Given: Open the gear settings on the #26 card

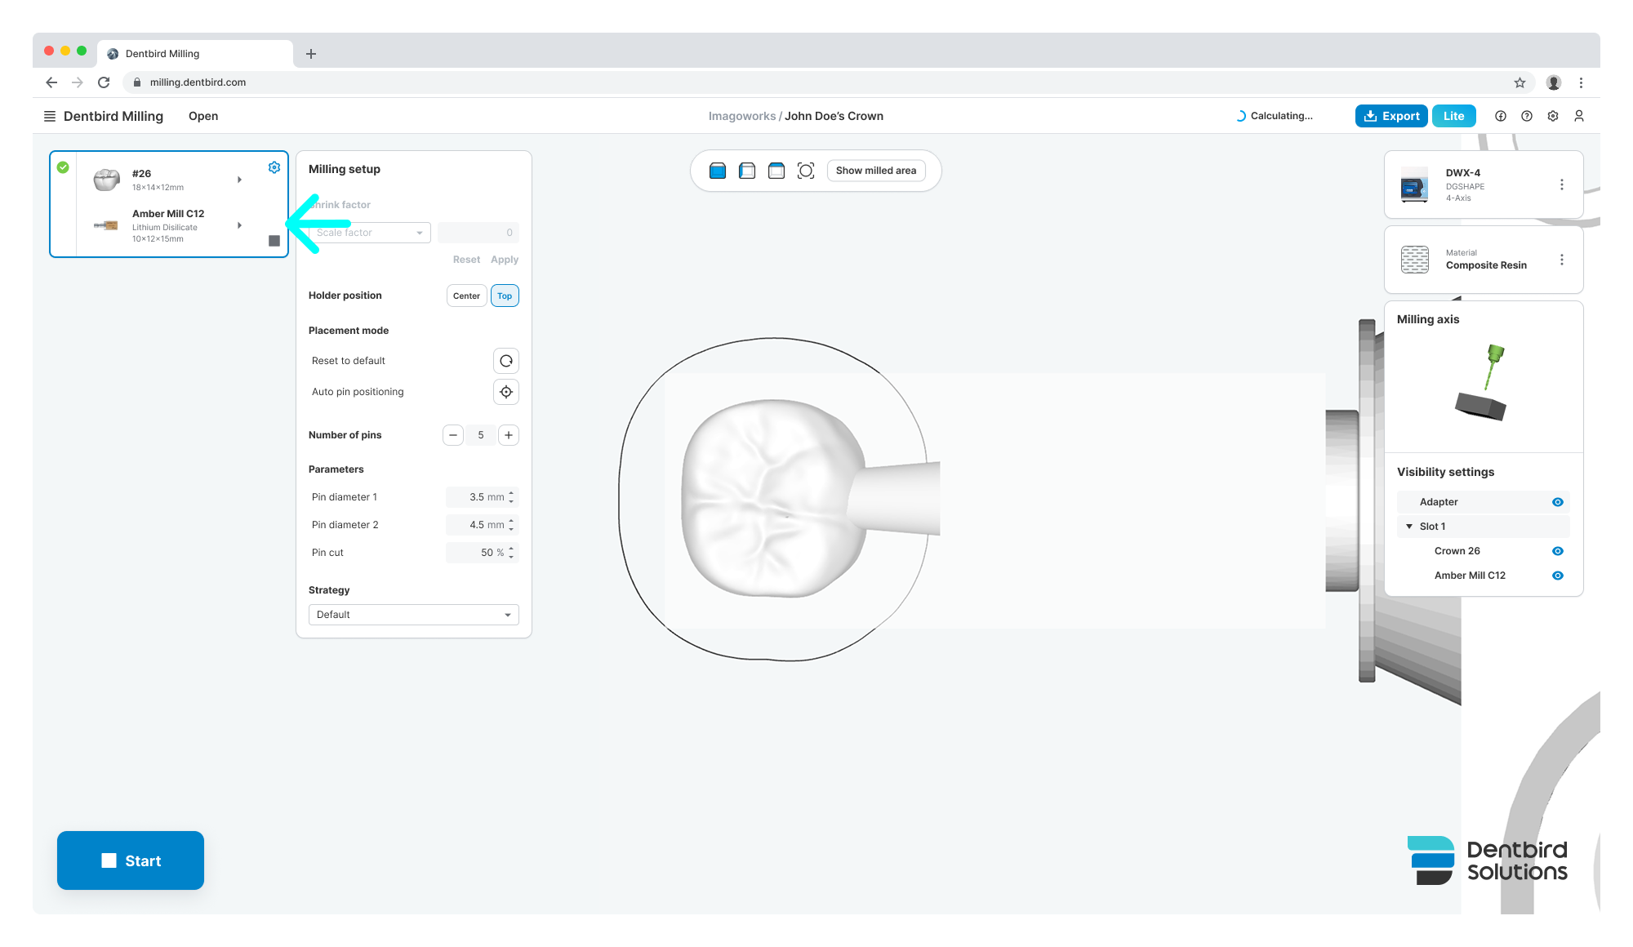Looking at the screenshot, I should [274, 167].
